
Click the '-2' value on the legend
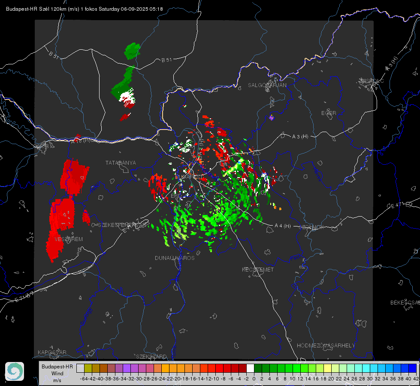pyautogui.click(x=246, y=379)
